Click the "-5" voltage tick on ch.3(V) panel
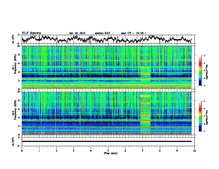This screenshot has width=219, height=169. 19,146
